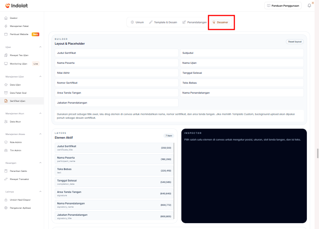Click the Desbor home icon

click(x=6, y=18)
